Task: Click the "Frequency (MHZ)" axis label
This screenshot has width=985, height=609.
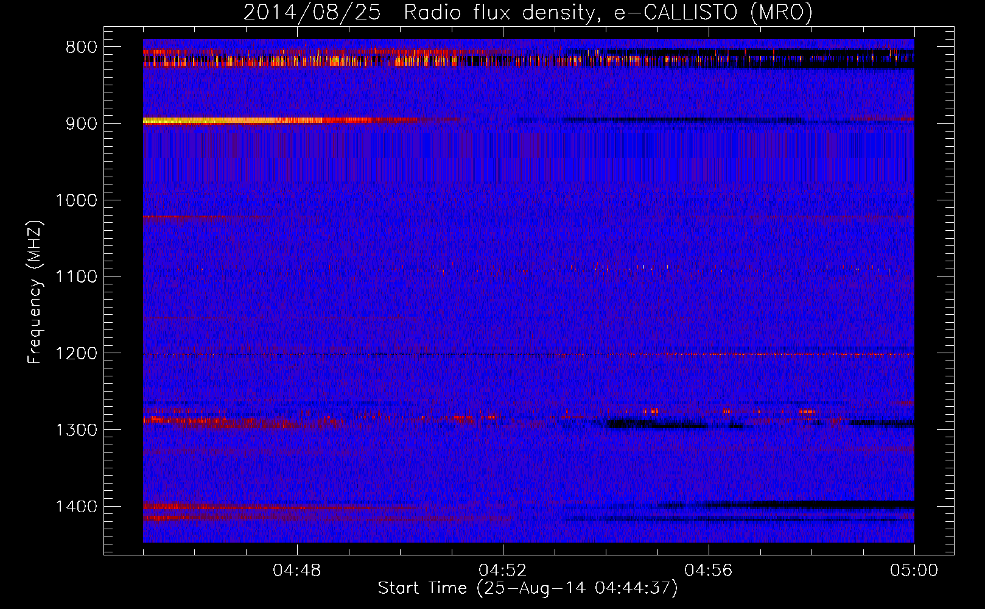Action: (x=35, y=292)
